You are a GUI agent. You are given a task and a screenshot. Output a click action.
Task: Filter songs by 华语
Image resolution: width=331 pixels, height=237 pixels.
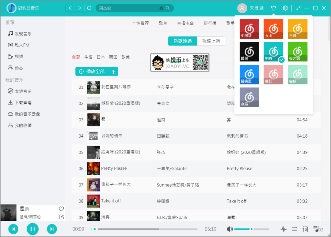(x=88, y=57)
